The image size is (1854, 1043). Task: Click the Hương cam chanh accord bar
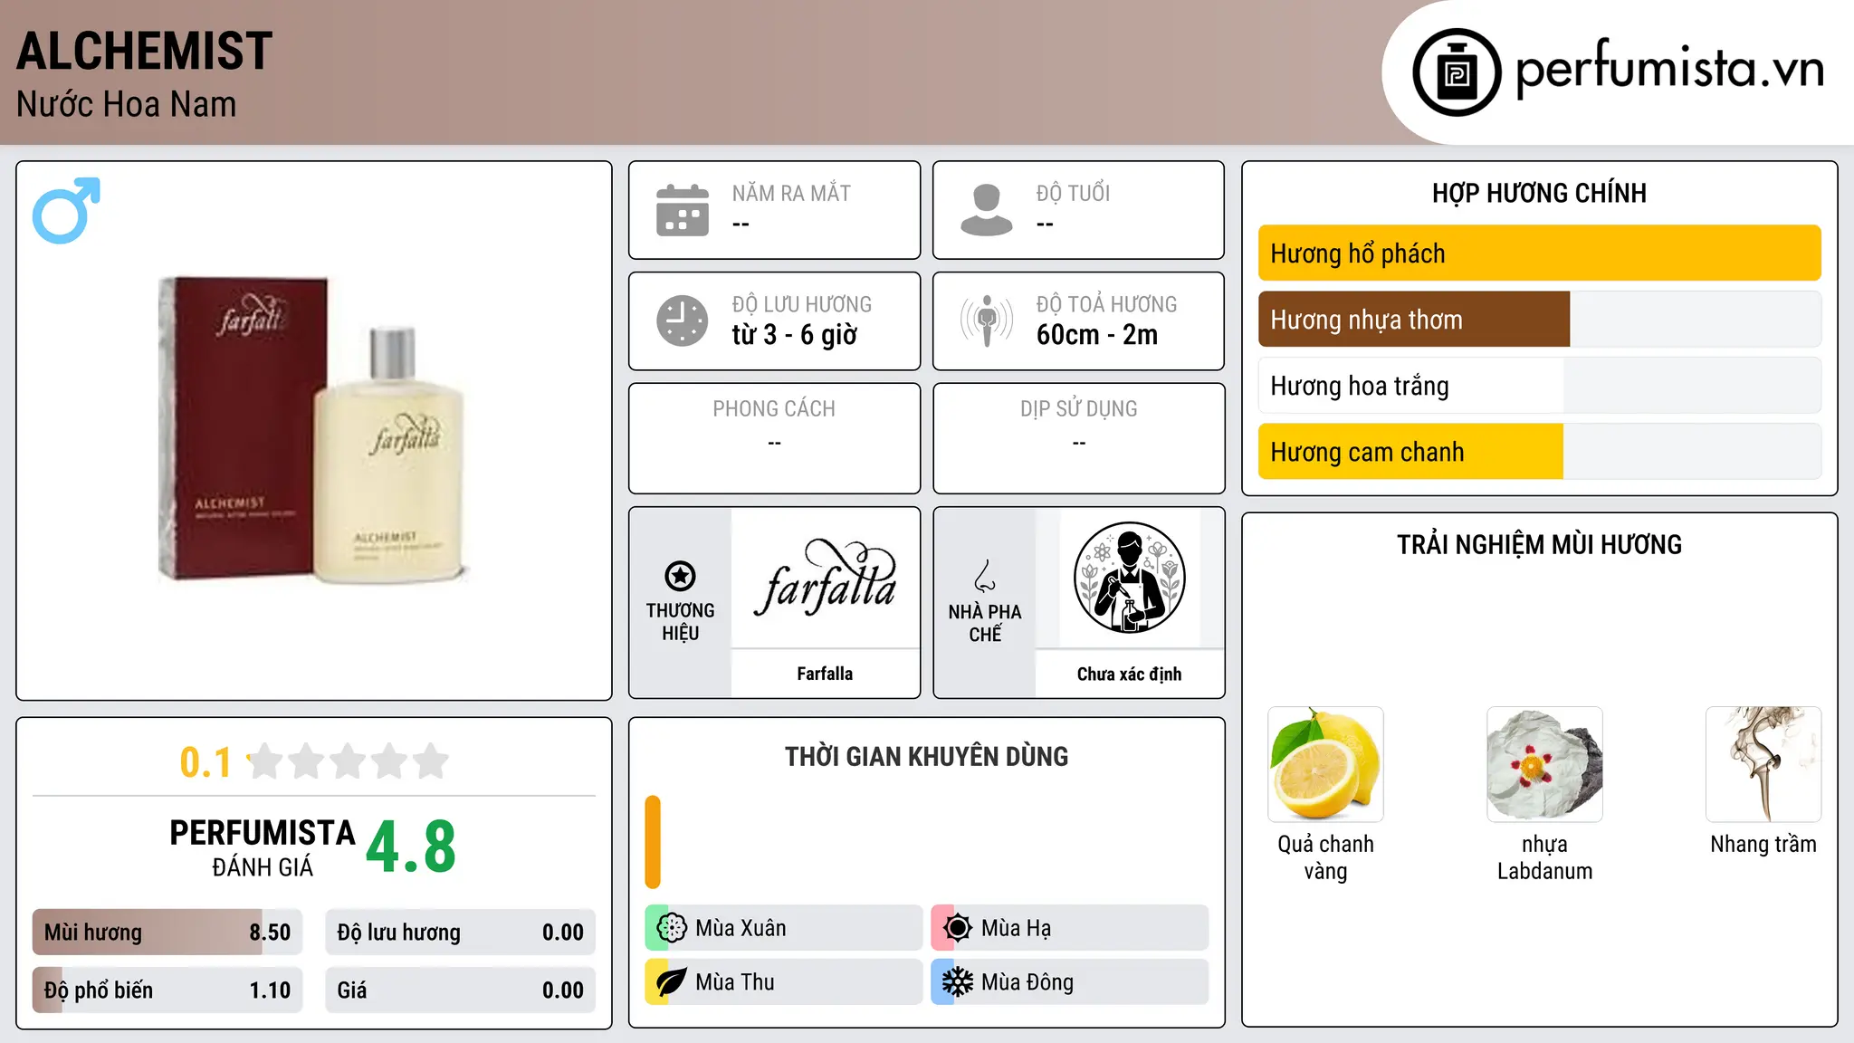(1539, 452)
